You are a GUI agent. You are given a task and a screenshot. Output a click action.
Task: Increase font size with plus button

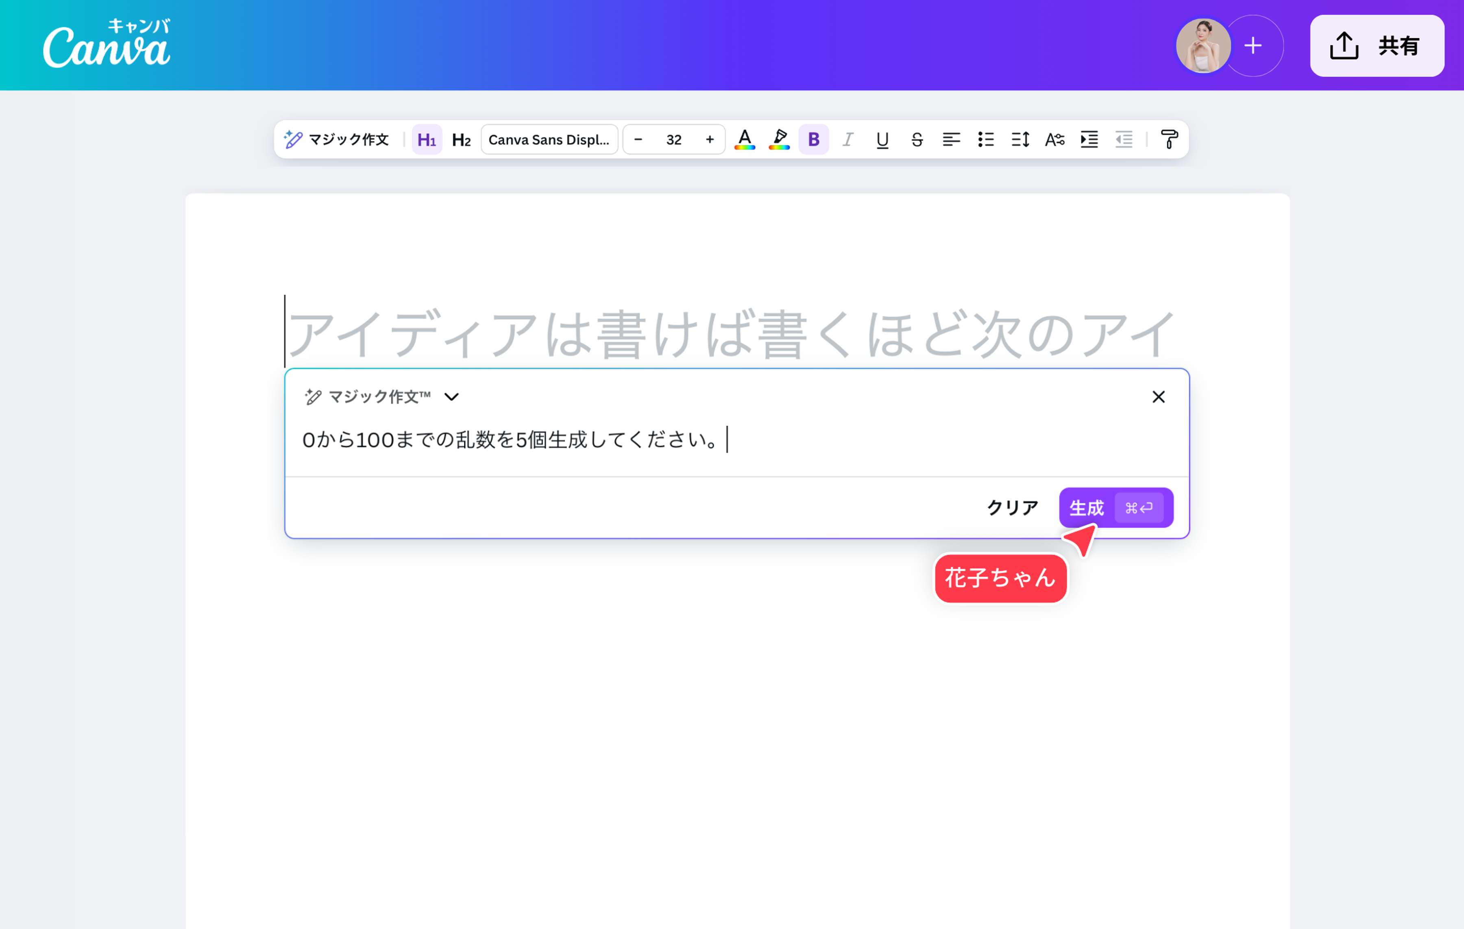point(710,140)
